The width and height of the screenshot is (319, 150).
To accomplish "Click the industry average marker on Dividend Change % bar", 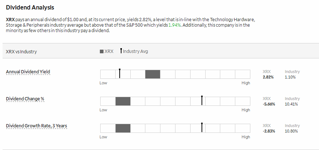I will [202, 100].
